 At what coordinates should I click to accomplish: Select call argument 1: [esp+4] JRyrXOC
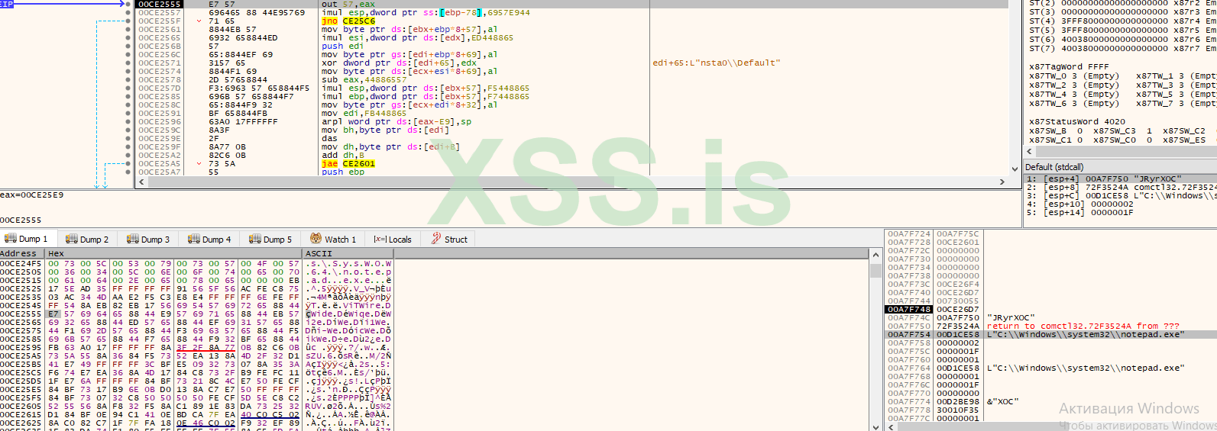pos(1120,179)
